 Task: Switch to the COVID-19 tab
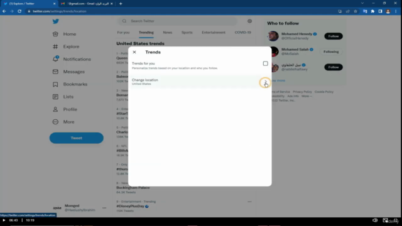(x=243, y=33)
